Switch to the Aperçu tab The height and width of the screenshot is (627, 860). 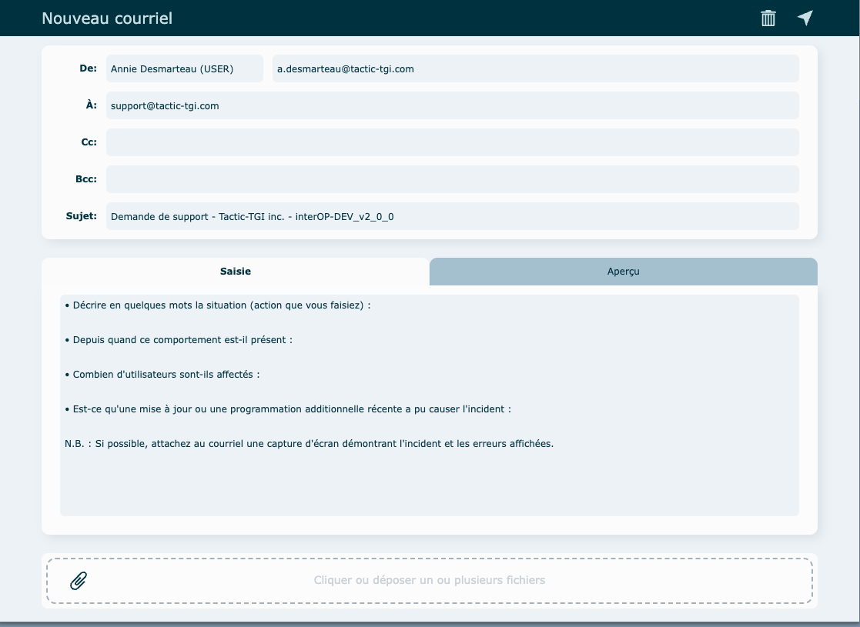623,272
